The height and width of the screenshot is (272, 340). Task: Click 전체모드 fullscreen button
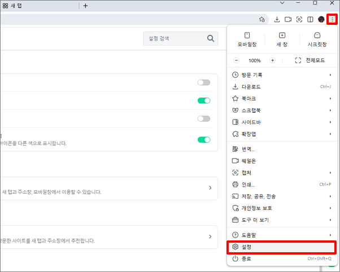pos(310,60)
